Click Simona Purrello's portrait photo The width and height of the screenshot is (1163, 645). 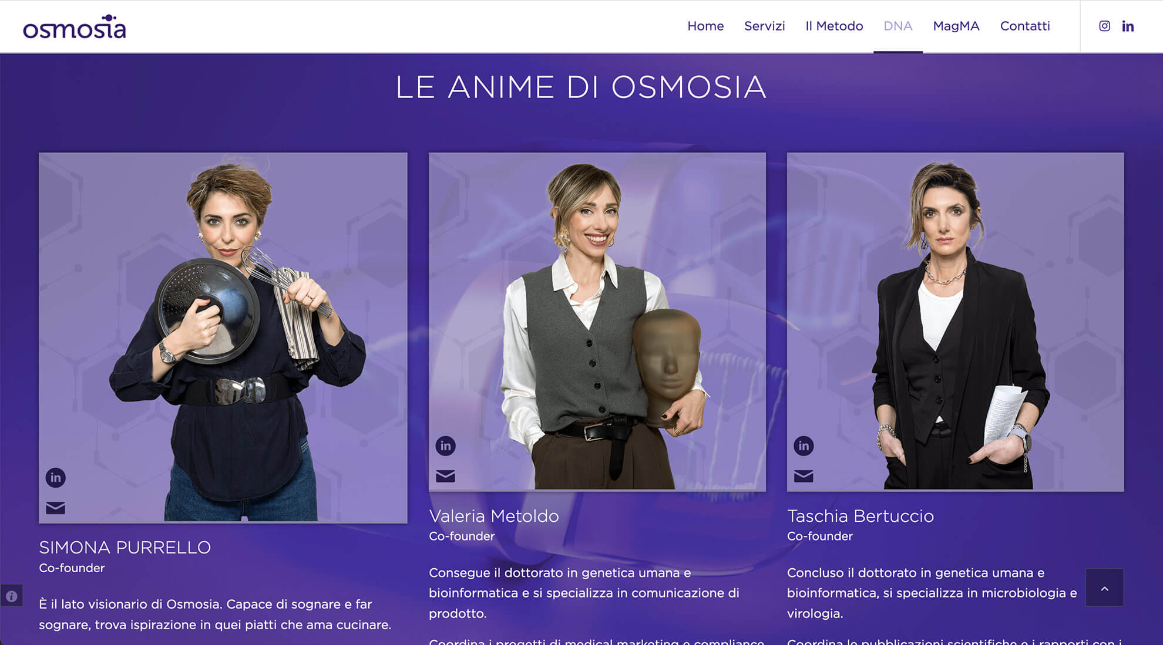tap(223, 337)
